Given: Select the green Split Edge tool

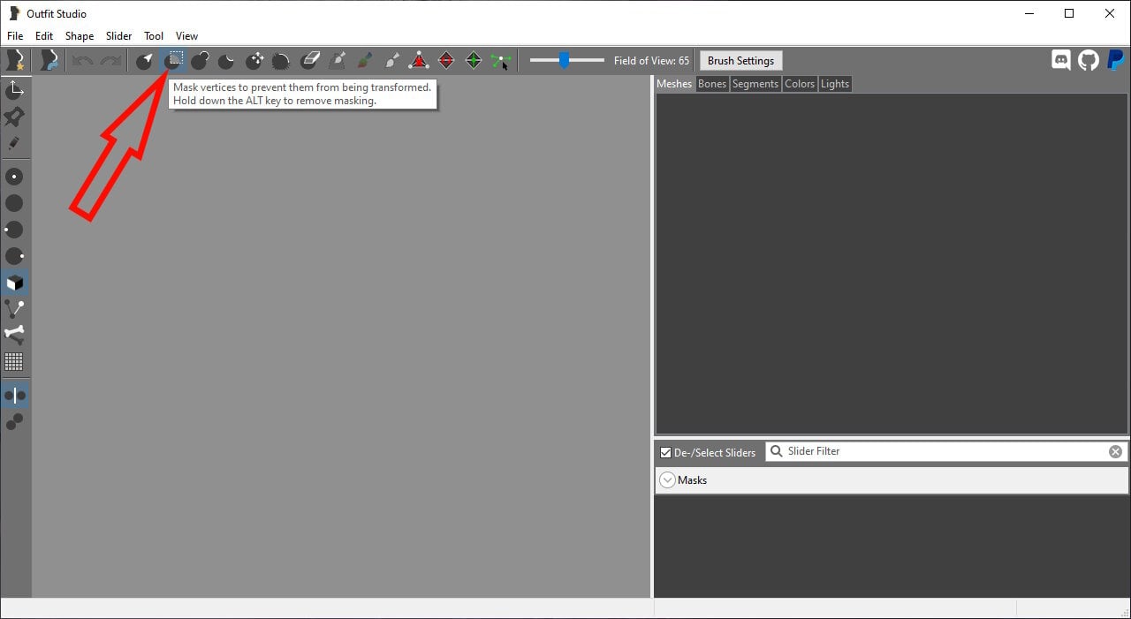Looking at the screenshot, I should coord(474,61).
